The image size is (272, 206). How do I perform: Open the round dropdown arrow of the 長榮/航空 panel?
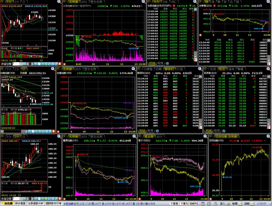pyautogui.click(x=206, y=69)
